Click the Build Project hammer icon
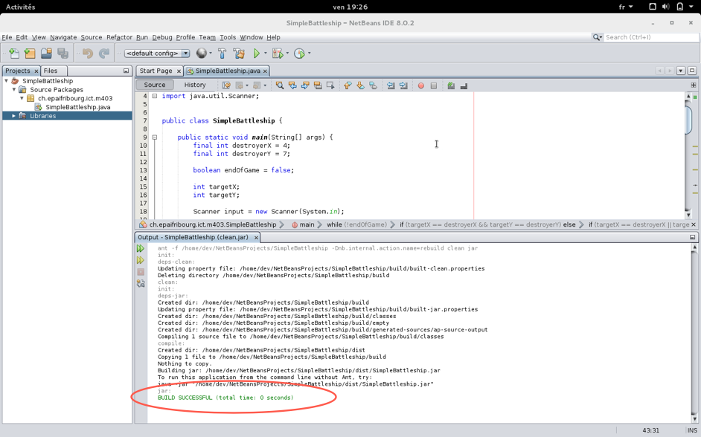The width and height of the screenshot is (701, 437). coord(223,53)
